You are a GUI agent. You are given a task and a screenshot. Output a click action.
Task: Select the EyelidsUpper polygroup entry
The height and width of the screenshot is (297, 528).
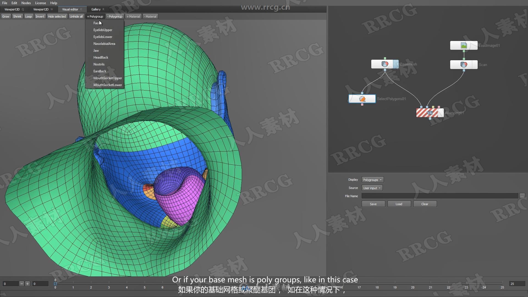click(x=103, y=30)
